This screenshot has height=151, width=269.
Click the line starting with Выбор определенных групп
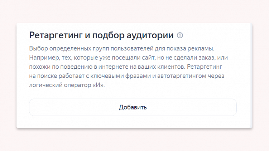126,48
